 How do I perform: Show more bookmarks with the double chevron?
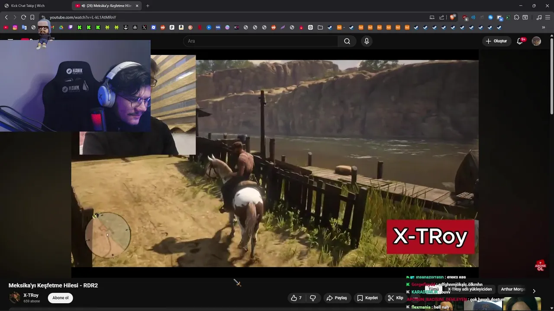pyautogui.click(x=543, y=27)
